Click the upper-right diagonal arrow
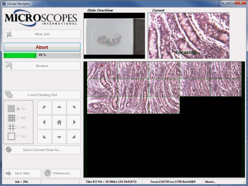The width and height of the screenshot is (248, 186). (74, 107)
